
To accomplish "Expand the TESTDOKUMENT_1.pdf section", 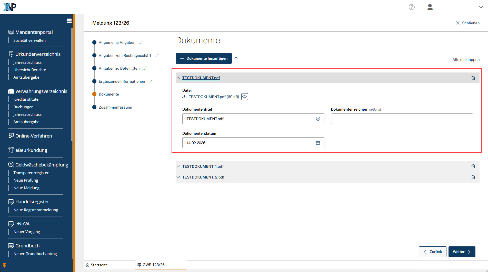I will pyautogui.click(x=178, y=166).
